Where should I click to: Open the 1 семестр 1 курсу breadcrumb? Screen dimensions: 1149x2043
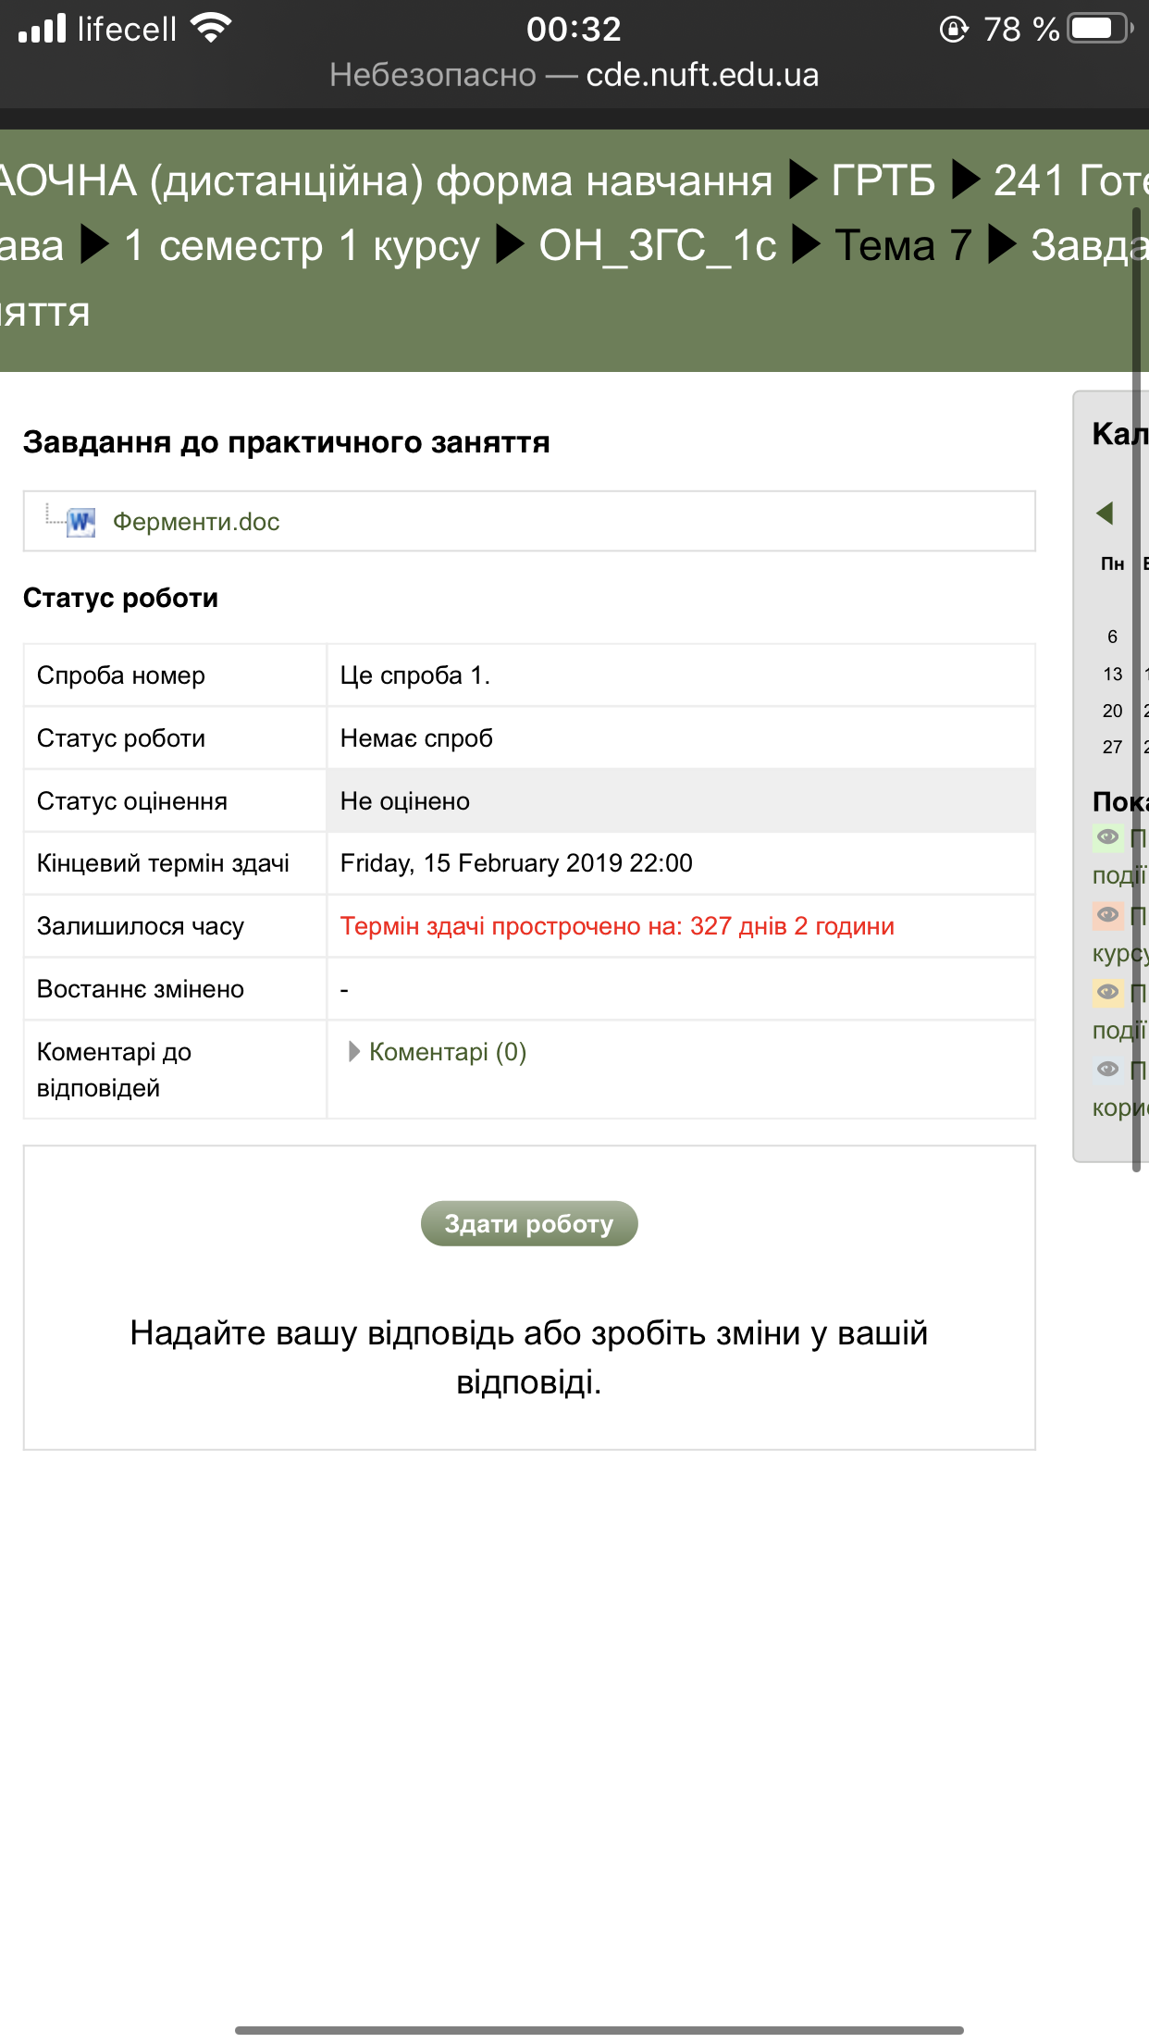(x=301, y=246)
